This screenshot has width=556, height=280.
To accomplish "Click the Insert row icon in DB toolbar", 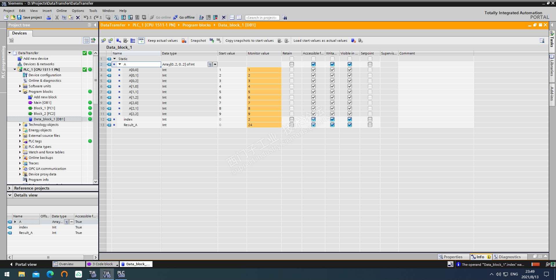I will coord(103,41).
